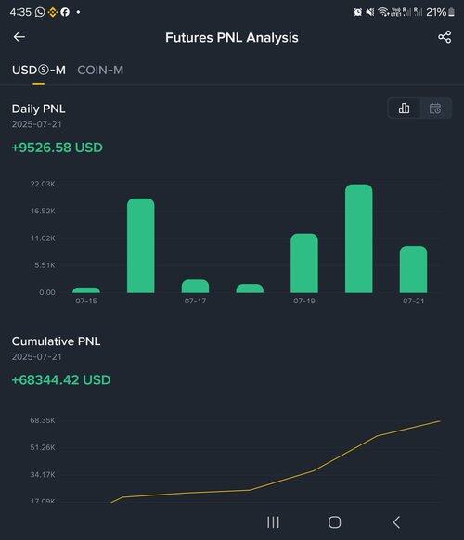Screen dimensions: 464x540
Task: Tap the Android home button icon
Action: [334, 522]
